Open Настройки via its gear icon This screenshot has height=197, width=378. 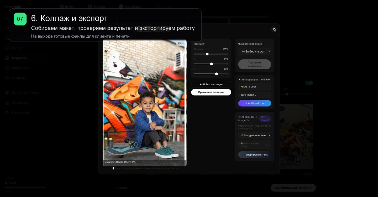[x=7, y=113]
